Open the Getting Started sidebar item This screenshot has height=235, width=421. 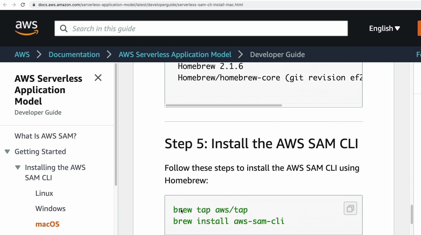point(40,152)
